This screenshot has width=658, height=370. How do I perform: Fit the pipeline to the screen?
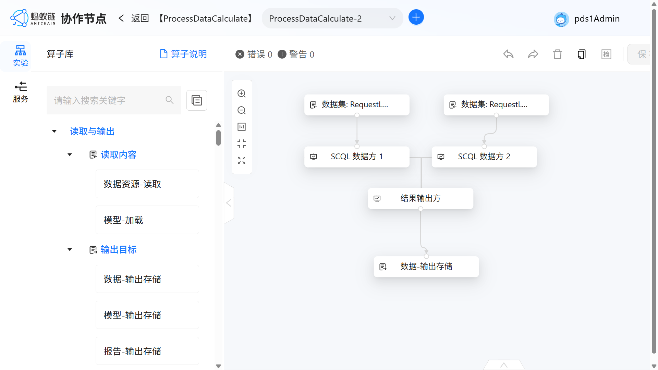242,144
